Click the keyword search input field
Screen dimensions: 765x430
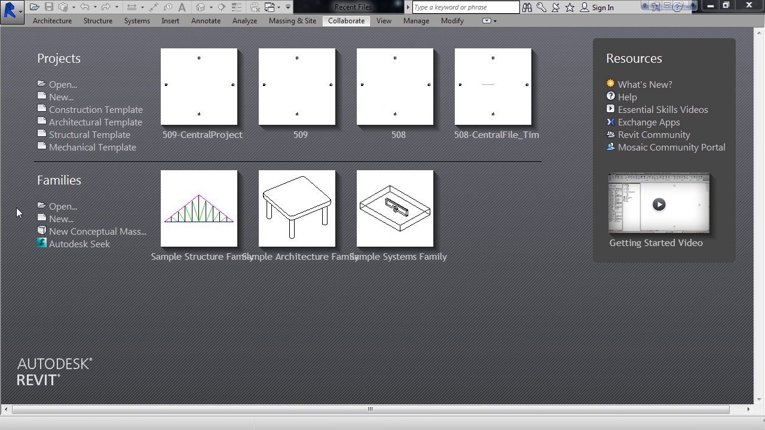pyautogui.click(x=466, y=7)
